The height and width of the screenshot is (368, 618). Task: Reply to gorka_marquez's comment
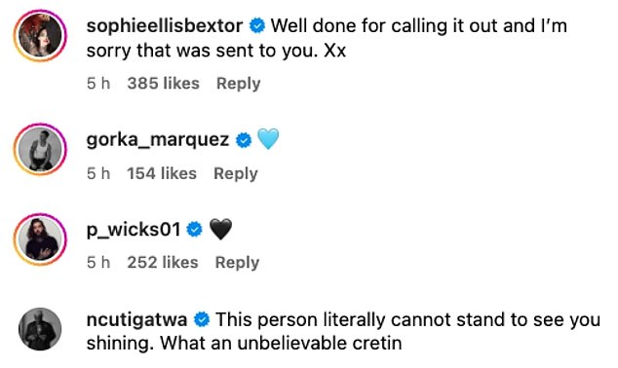tap(236, 173)
